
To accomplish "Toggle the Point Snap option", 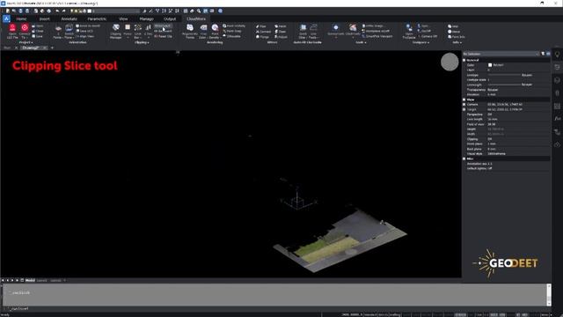I will [x=232, y=32].
